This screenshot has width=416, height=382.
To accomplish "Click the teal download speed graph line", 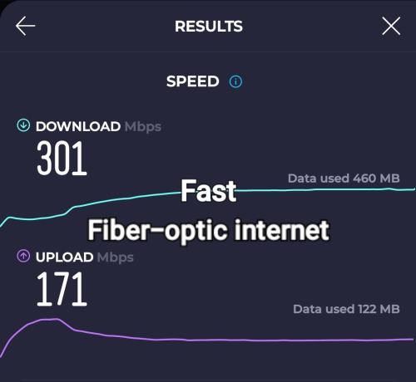I will (x=305, y=190).
